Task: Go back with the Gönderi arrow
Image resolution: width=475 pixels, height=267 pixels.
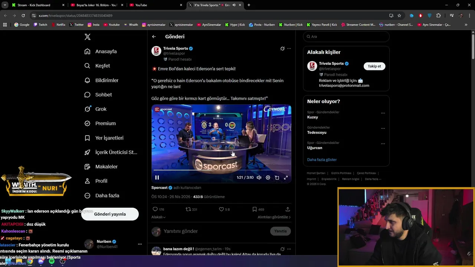Action: pos(154,37)
